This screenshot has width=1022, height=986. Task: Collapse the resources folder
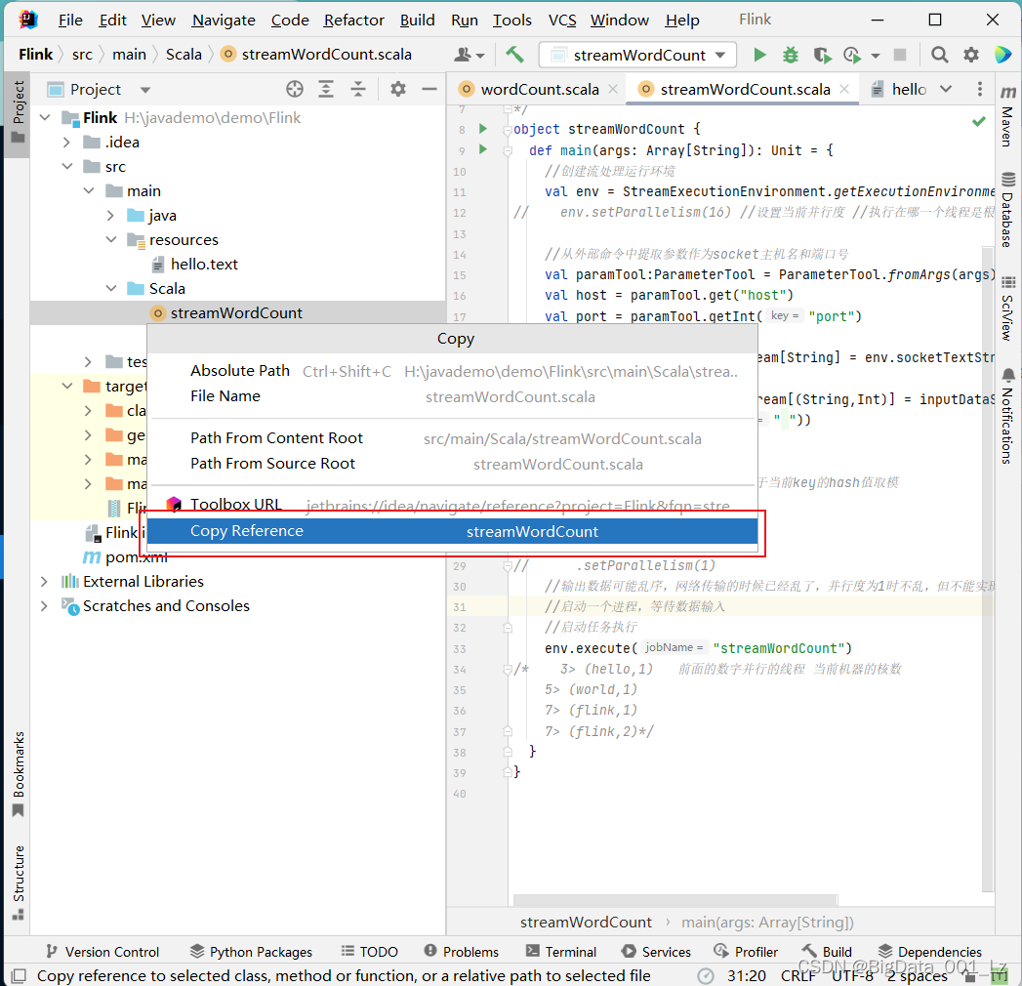coord(111,240)
